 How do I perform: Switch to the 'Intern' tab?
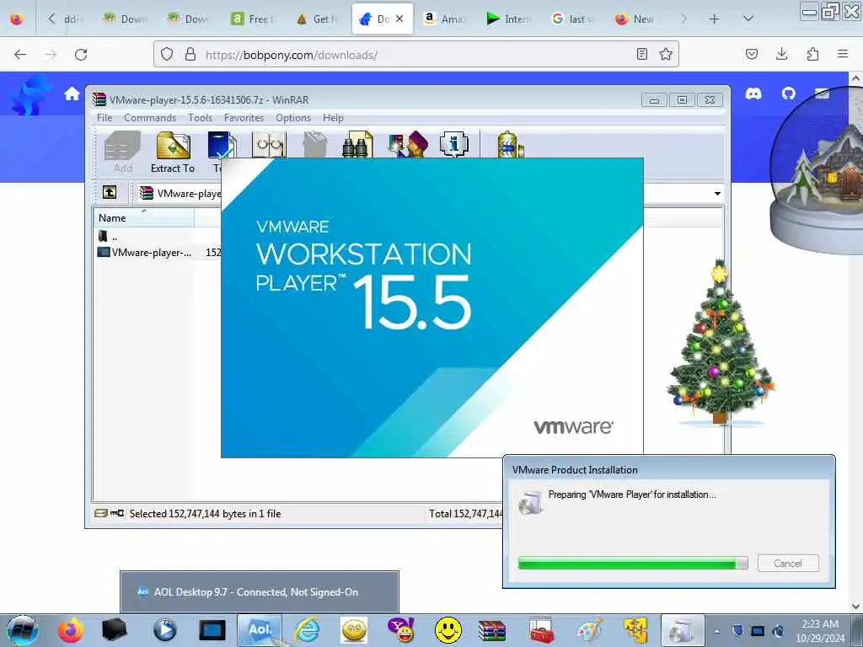[509, 19]
